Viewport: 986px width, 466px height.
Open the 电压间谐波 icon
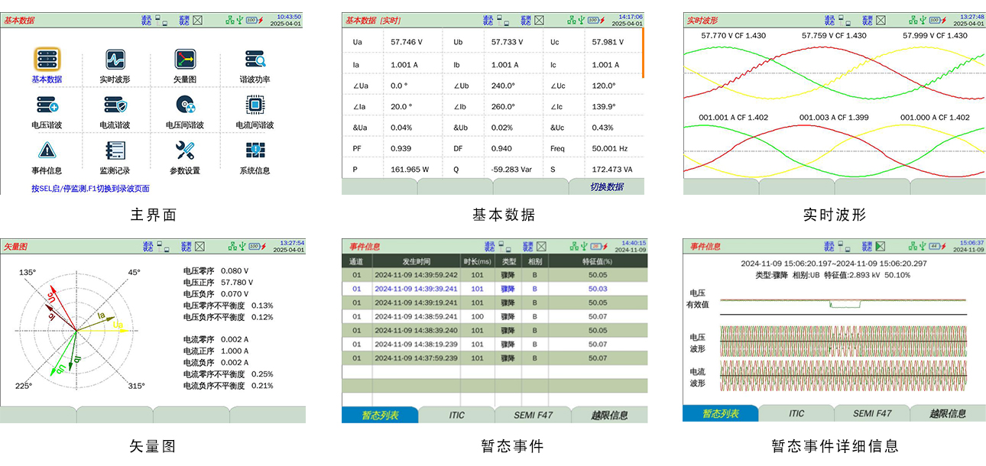[185, 105]
